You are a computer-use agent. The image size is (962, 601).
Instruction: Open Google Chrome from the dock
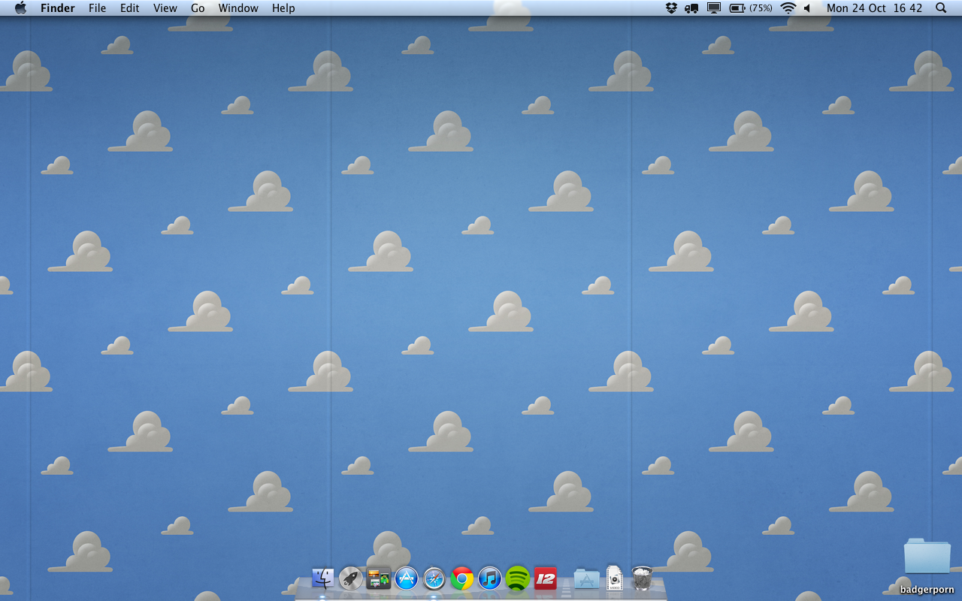click(x=462, y=578)
